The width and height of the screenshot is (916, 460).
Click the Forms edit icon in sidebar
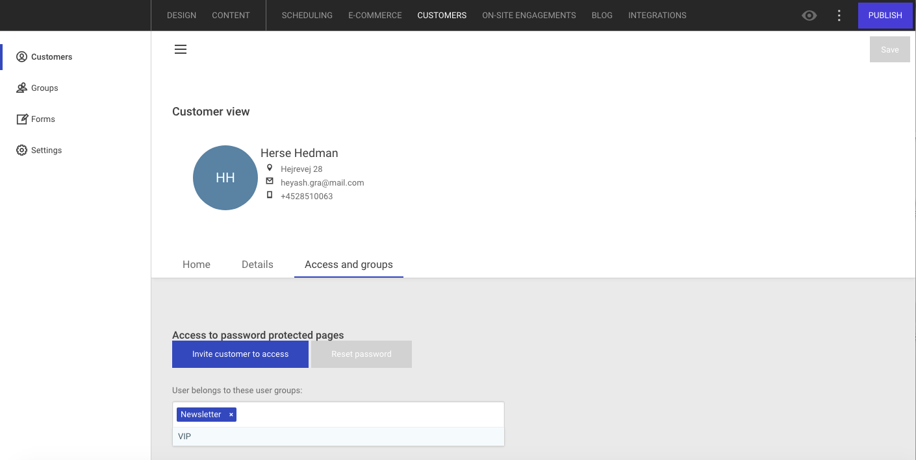(21, 119)
